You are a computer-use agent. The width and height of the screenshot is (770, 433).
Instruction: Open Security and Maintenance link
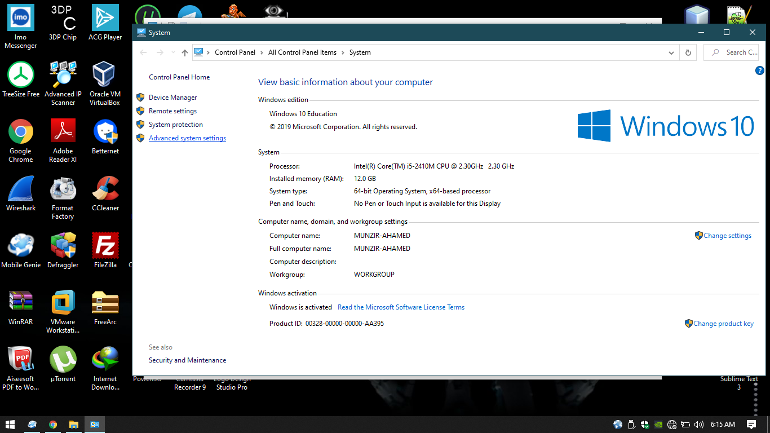pos(187,360)
